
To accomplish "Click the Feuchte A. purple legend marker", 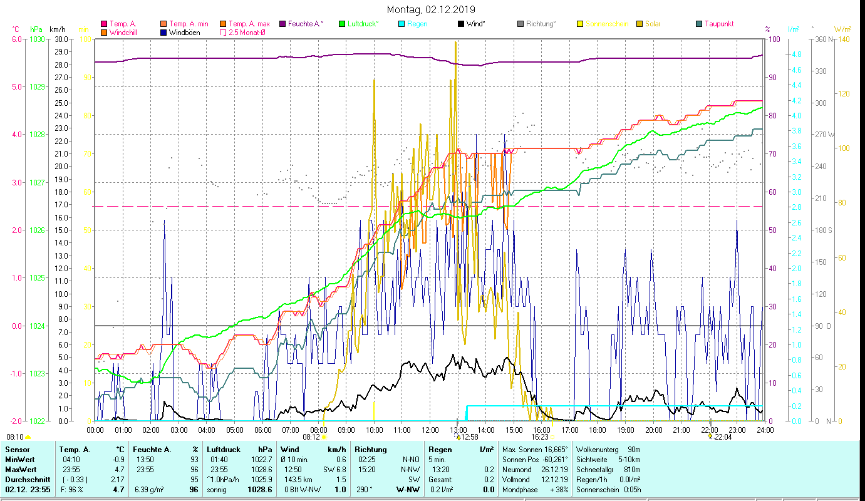I will [282, 24].
